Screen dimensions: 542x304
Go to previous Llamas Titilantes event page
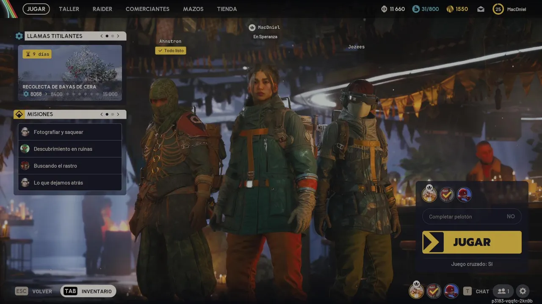102,36
